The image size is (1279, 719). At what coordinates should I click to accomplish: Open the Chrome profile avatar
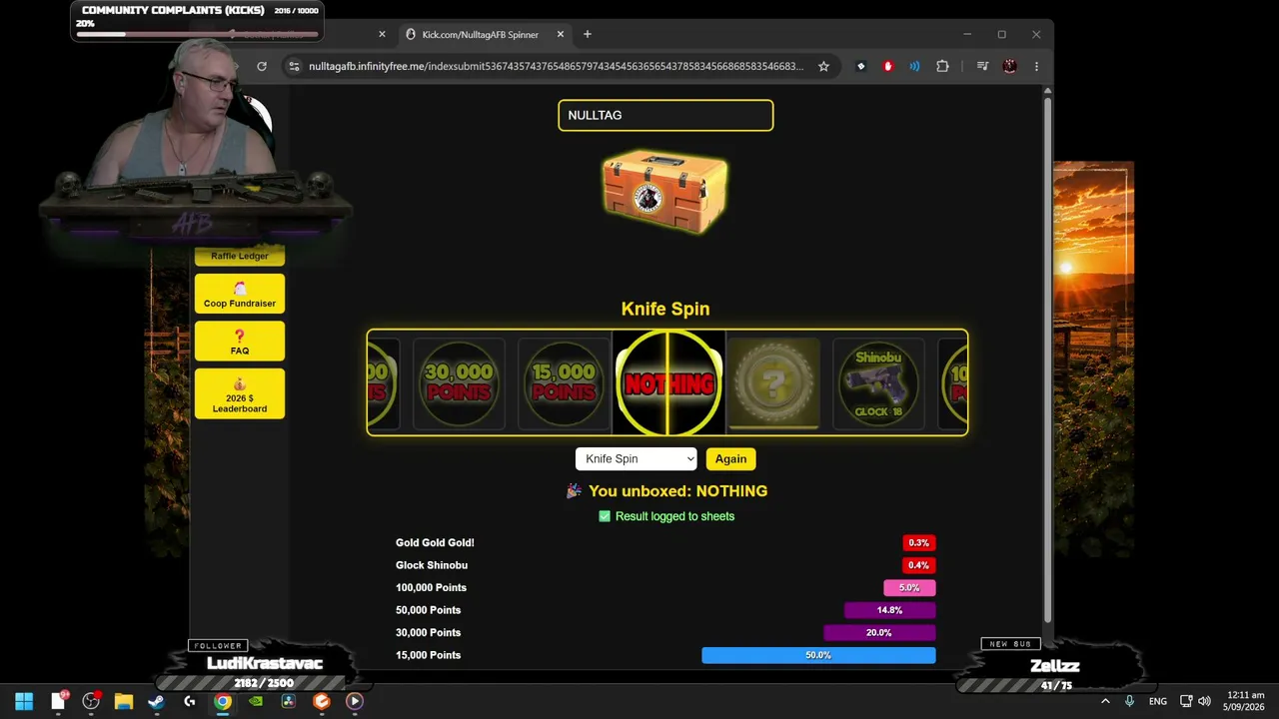[1009, 66]
